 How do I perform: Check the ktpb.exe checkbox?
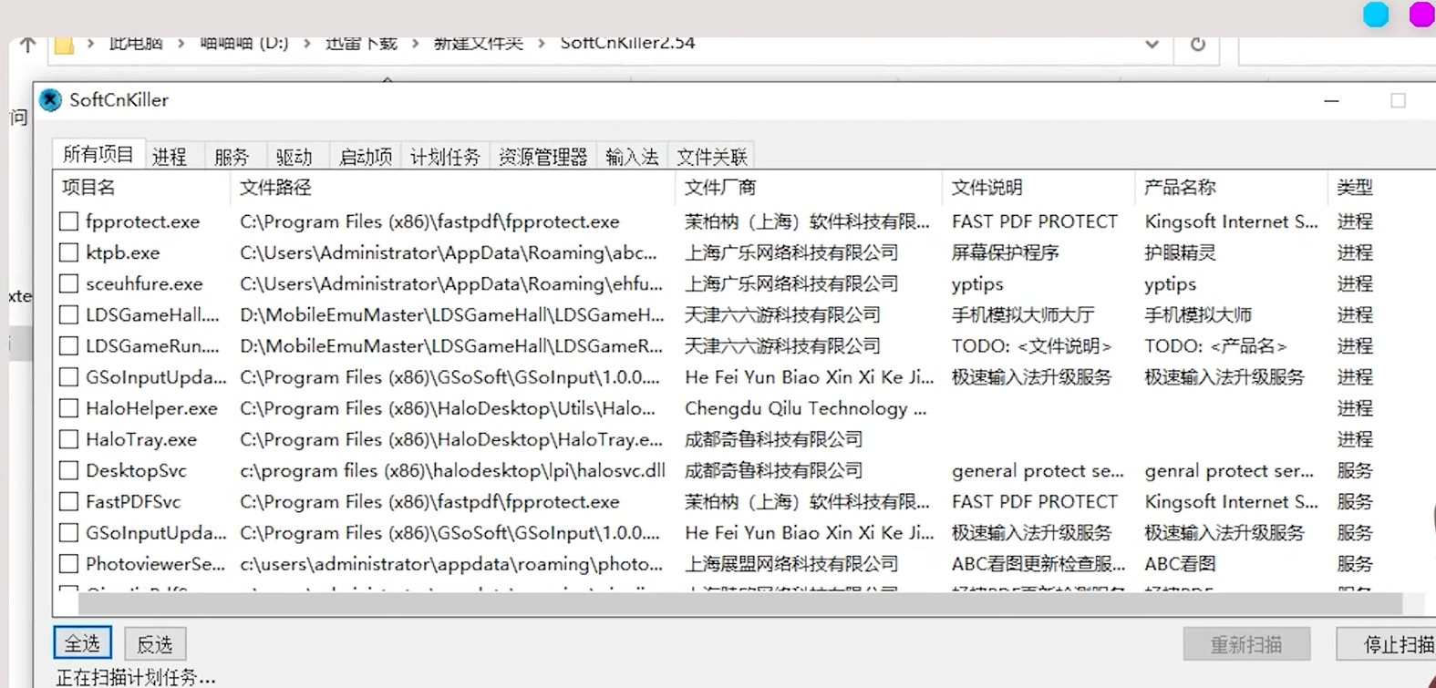click(x=68, y=252)
